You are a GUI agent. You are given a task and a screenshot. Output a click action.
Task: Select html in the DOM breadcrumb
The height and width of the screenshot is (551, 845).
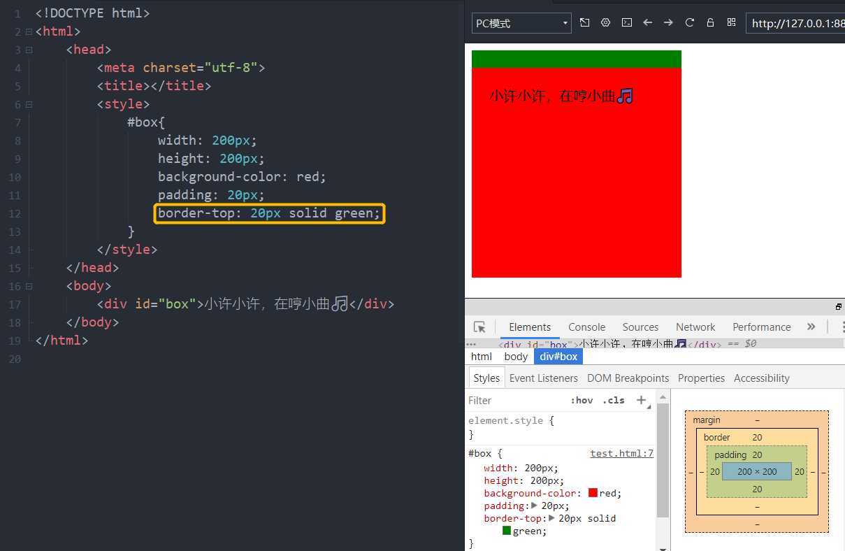click(x=482, y=357)
